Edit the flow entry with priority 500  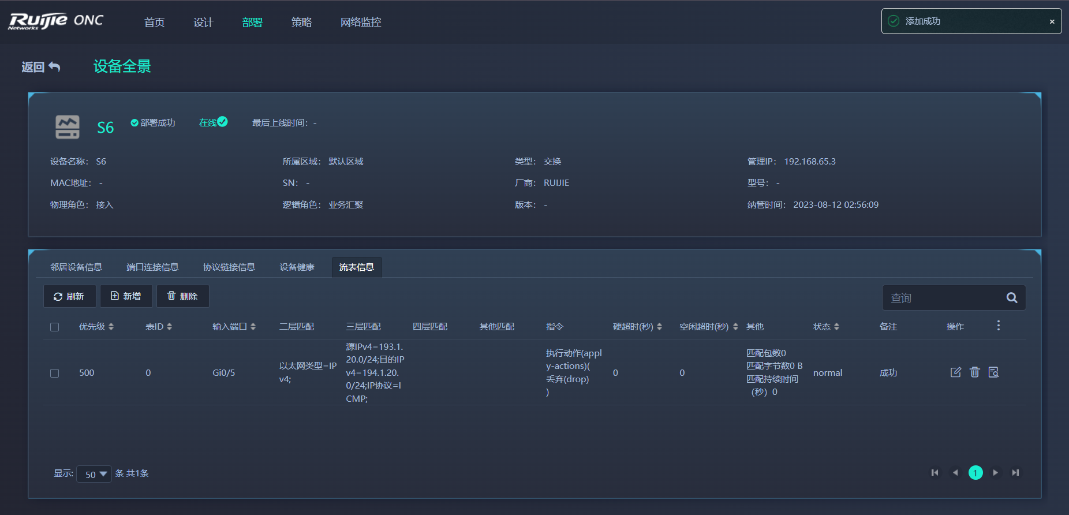pyautogui.click(x=956, y=372)
